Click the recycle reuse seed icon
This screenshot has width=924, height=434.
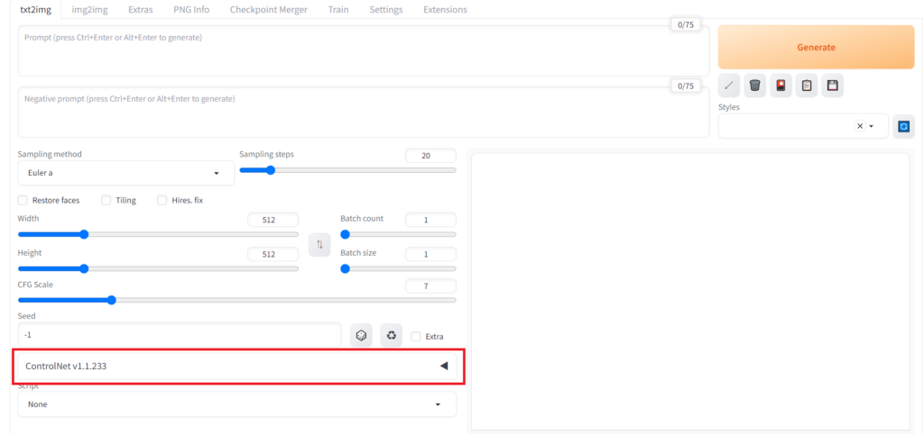click(391, 336)
